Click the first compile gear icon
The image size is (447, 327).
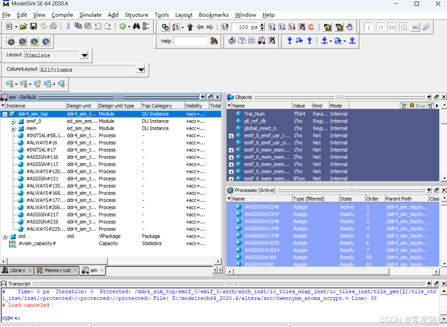point(11,42)
